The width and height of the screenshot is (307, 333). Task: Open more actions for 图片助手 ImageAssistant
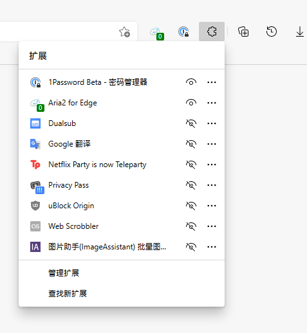tap(212, 247)
